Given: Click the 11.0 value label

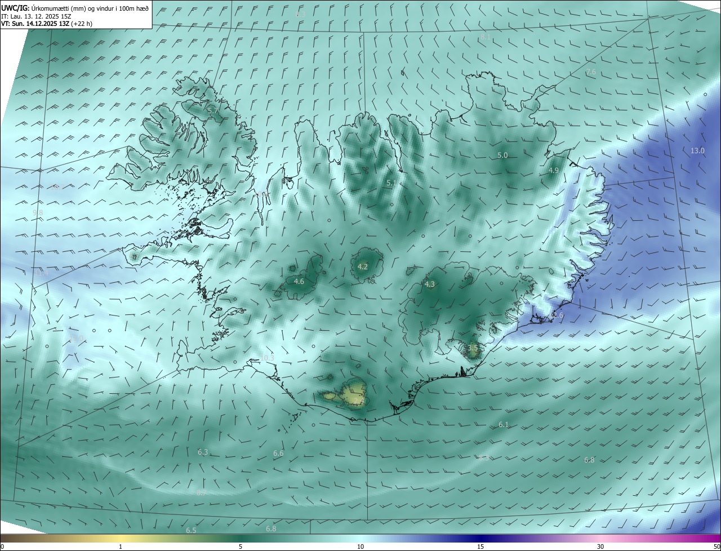Looking at the screenshot, I should click(77, 338).
